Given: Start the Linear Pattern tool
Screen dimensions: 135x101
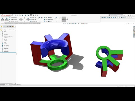Looking at the screenshot, I should 42,19.
